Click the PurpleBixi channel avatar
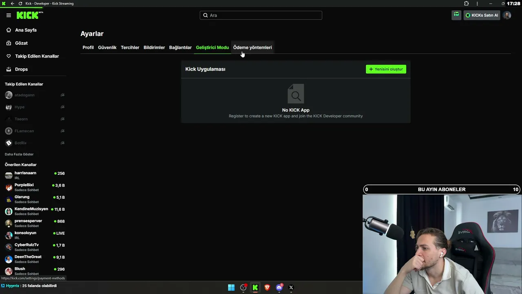The height and width of the screenshot is (294, 522). pos(9,187)
